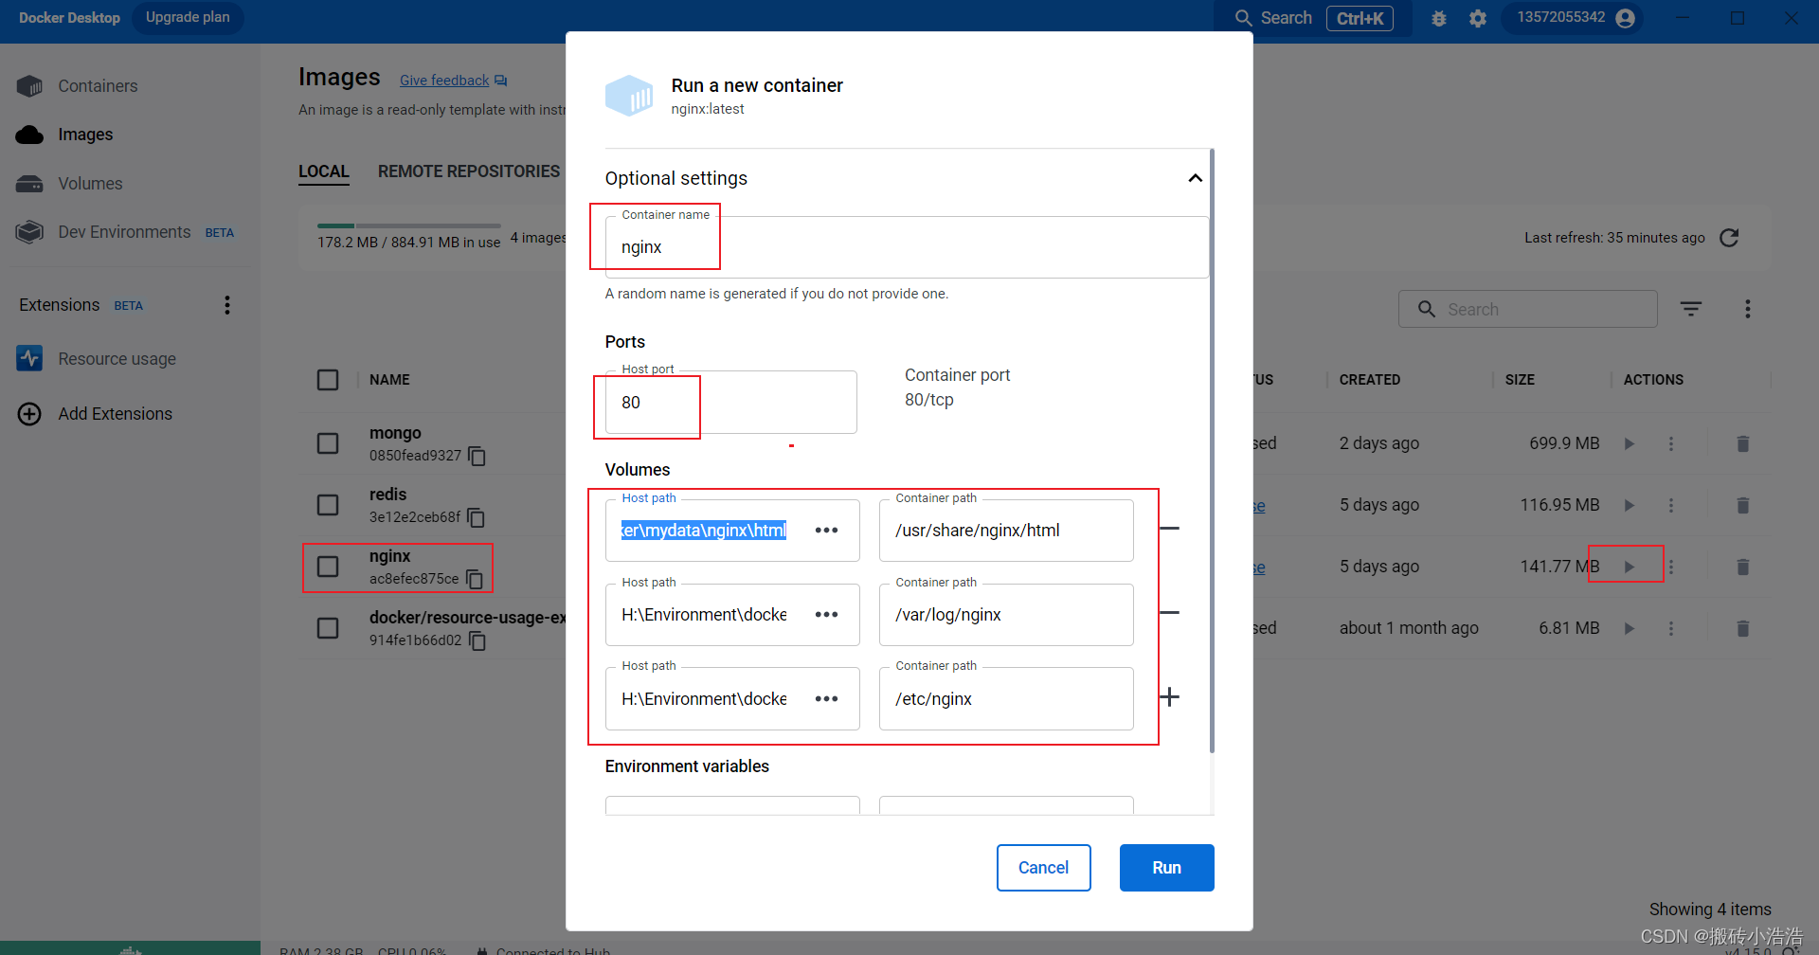Click the Add Extensions plus icon
Viewport: 1819px width, 955px height.
pos(29,414)
